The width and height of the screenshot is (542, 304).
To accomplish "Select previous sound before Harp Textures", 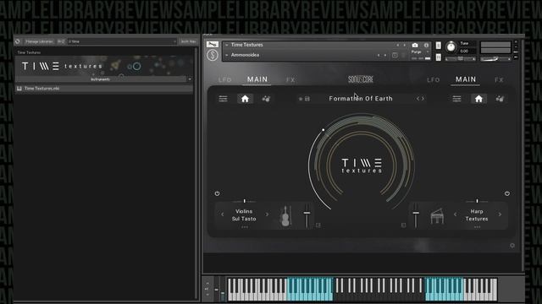I will (x=455, y=214).
